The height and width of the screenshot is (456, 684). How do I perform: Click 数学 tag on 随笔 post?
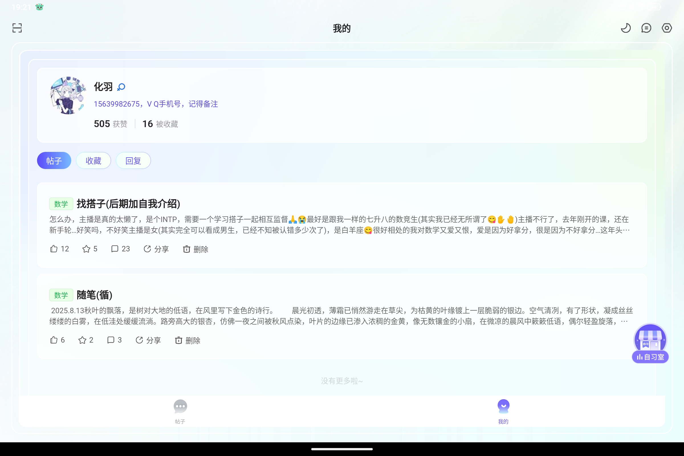tap(61, 295)
